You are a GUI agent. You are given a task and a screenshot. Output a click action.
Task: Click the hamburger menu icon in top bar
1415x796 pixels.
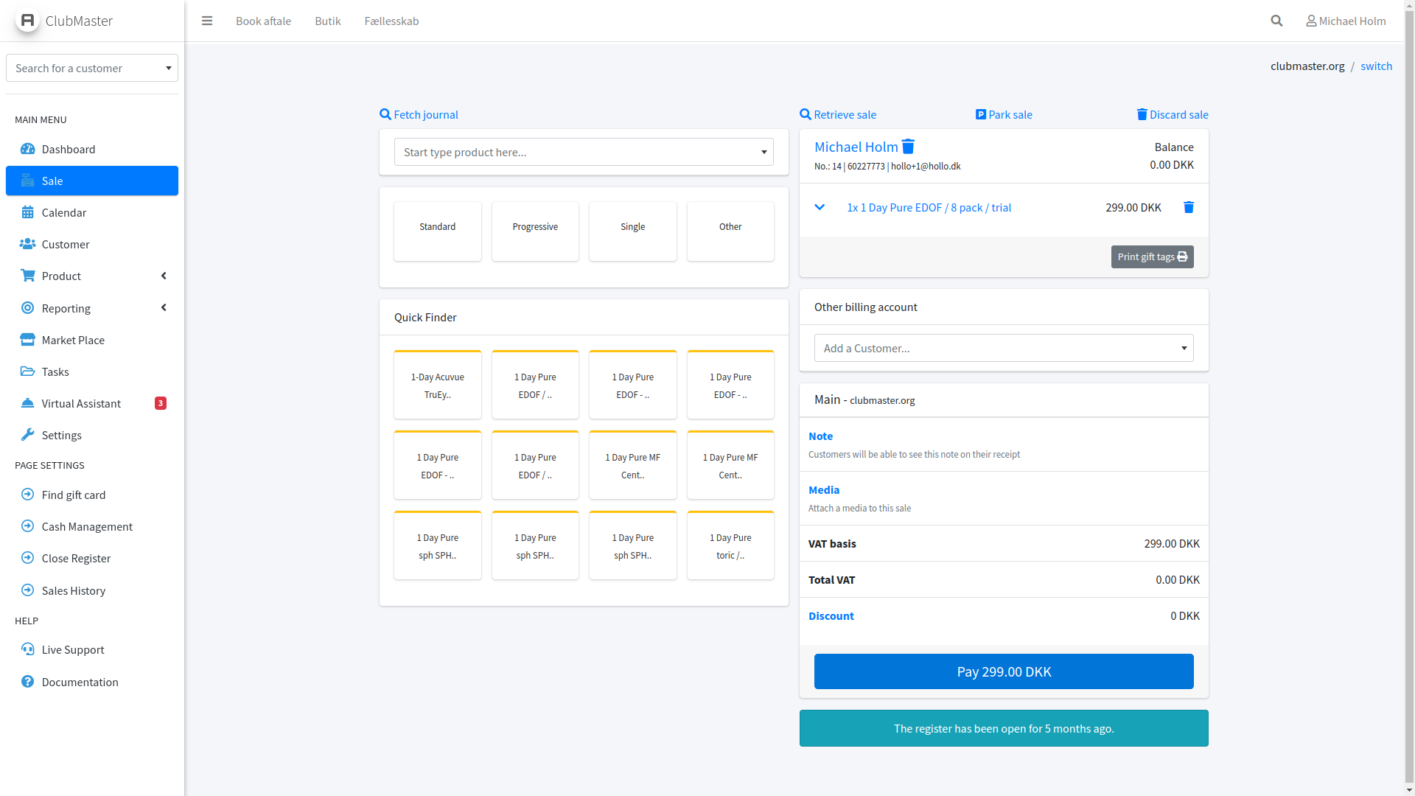[207, 21]
